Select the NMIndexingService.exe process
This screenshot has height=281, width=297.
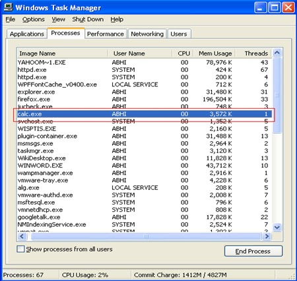145,224
